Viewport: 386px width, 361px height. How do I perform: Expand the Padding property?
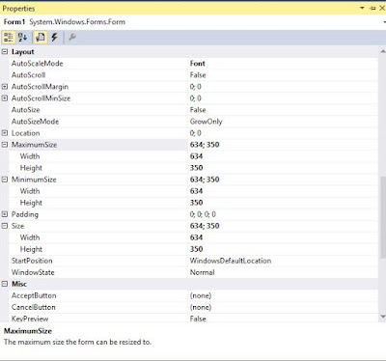(x=5, y=214)
